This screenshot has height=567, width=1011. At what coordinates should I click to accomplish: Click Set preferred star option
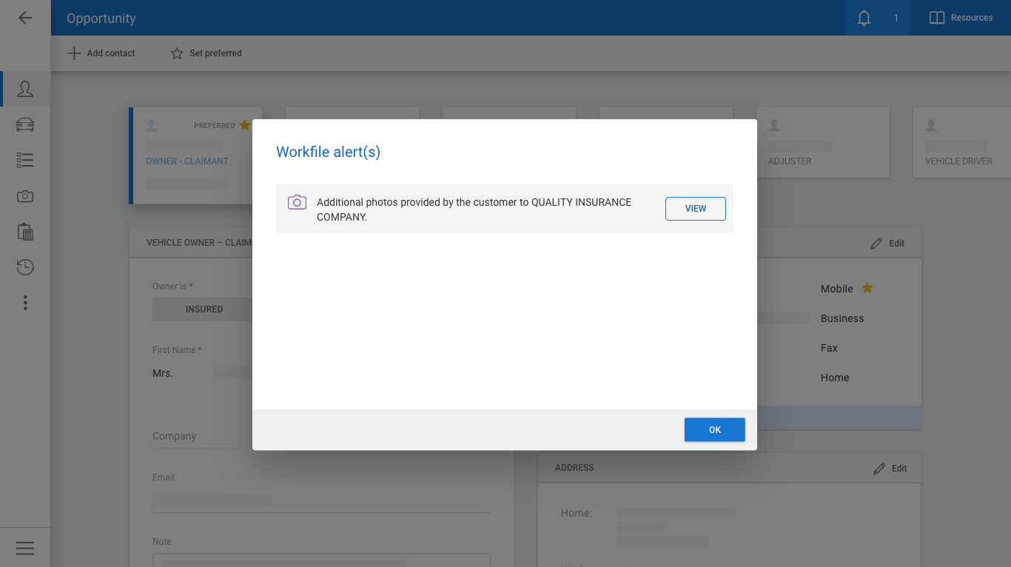(x=206, y=53)
